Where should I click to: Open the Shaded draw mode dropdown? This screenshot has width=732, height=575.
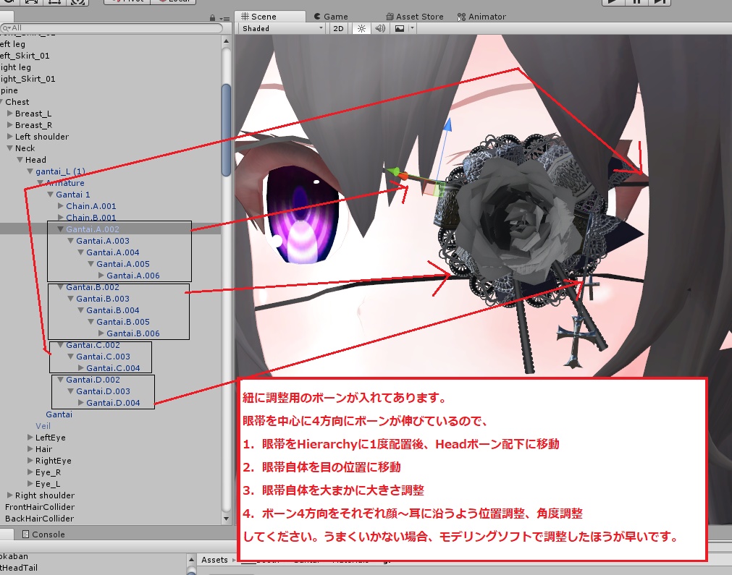pyautogui.click(x=282, y=28)
